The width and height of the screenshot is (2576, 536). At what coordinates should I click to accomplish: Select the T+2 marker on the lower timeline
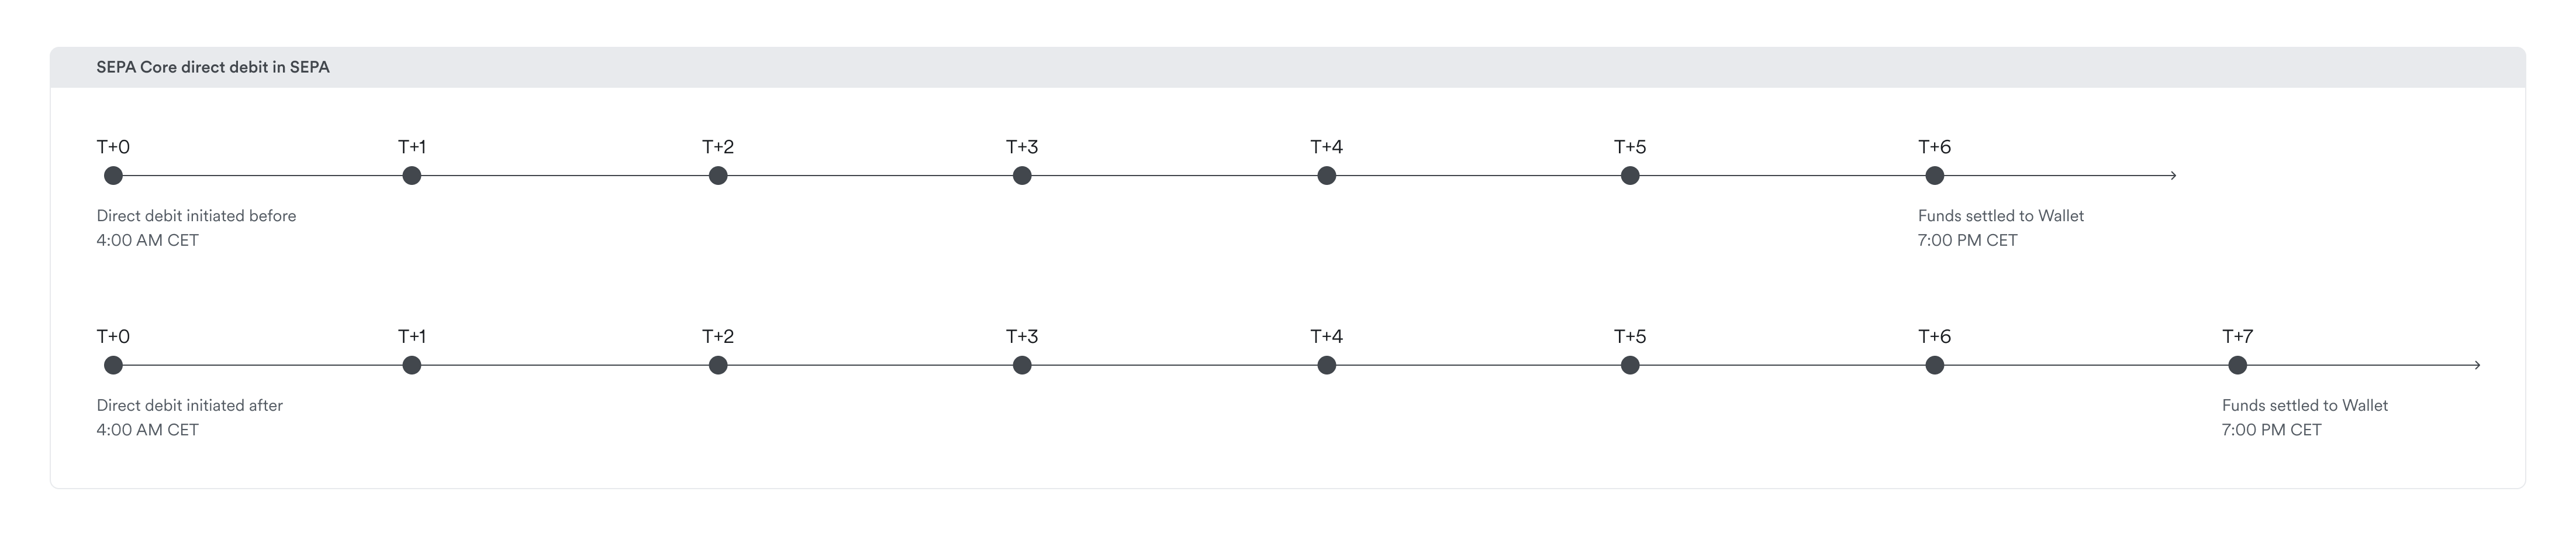coord(718,366)
